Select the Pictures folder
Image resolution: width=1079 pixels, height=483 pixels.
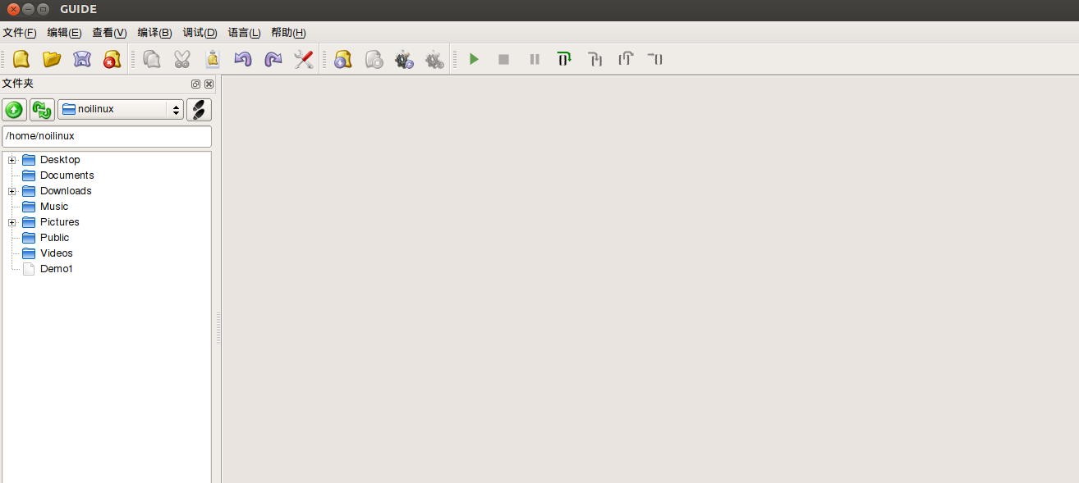[59, 222]
